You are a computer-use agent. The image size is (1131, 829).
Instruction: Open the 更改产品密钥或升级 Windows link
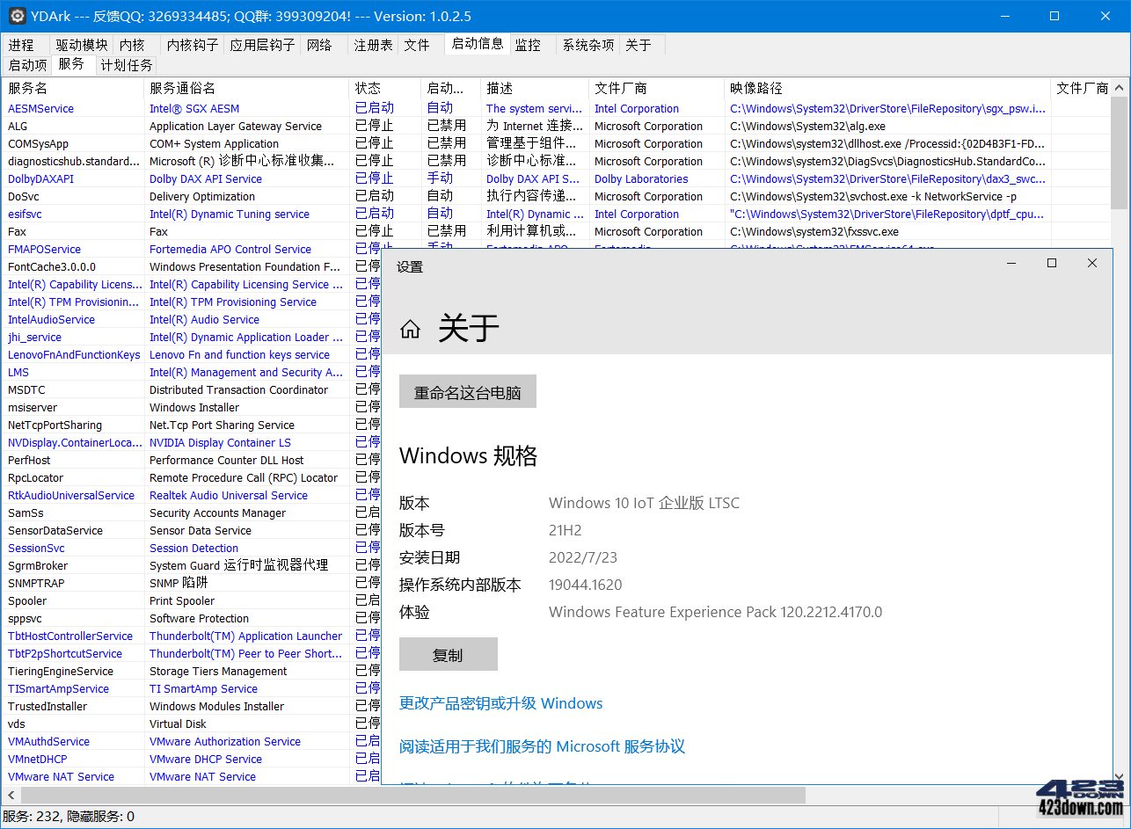[501, 703]
